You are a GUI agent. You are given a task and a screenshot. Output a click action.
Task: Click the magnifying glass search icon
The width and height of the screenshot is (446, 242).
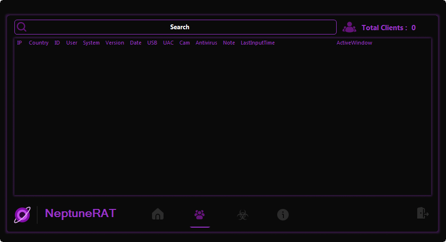pyautogui.click(x=22, y=27)
